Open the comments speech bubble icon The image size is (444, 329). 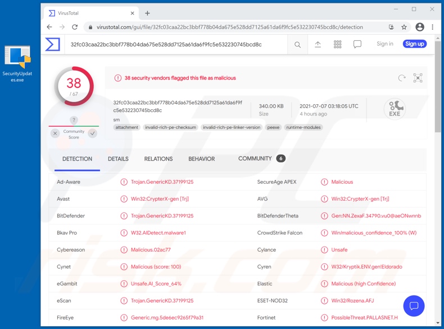click(x=357, y=44)
